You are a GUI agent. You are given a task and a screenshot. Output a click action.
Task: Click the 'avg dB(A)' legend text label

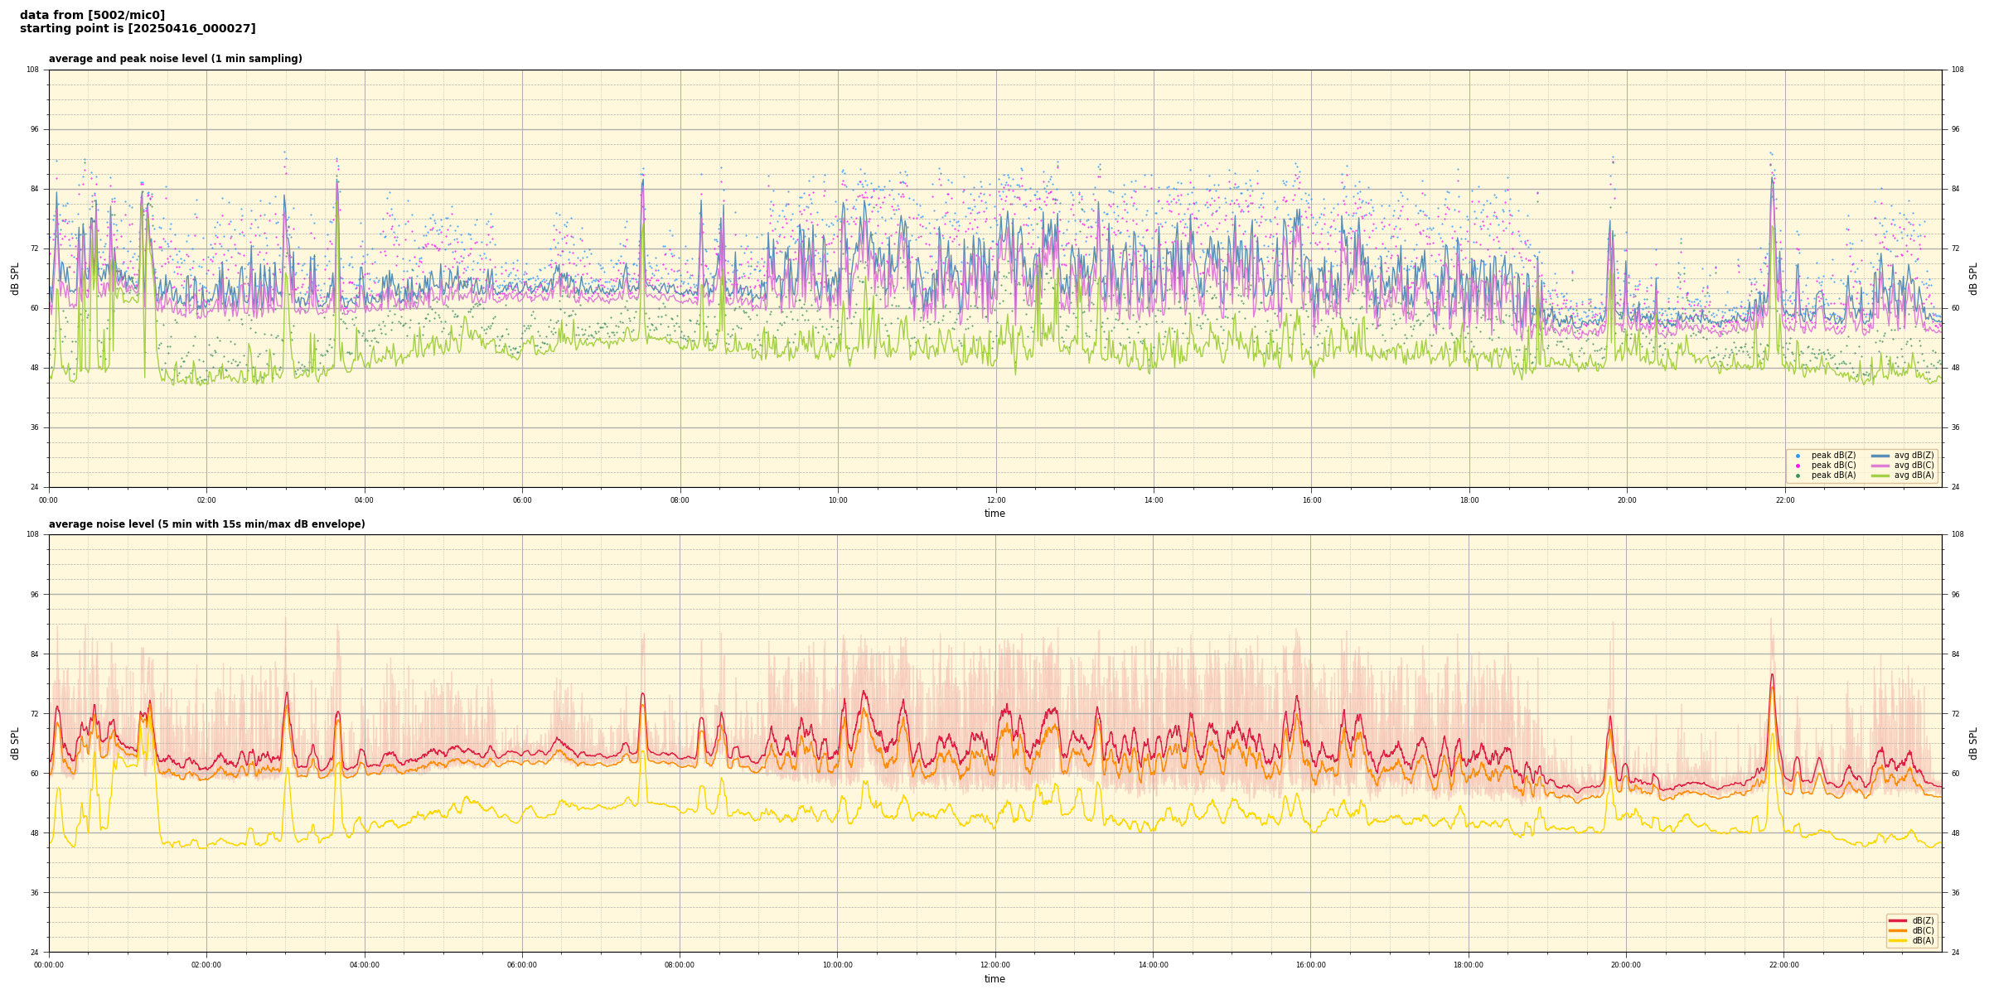point(1914,475)
